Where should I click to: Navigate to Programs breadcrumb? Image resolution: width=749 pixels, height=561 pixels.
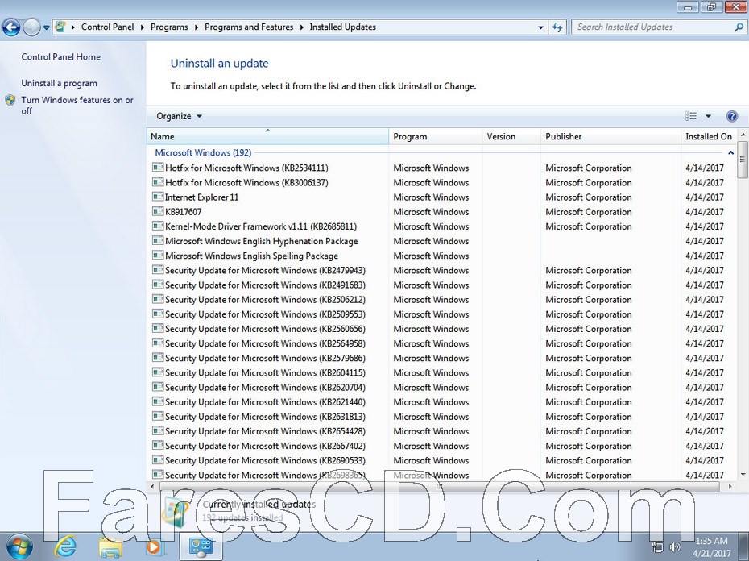pyautogui.click(x=169, y=27)
